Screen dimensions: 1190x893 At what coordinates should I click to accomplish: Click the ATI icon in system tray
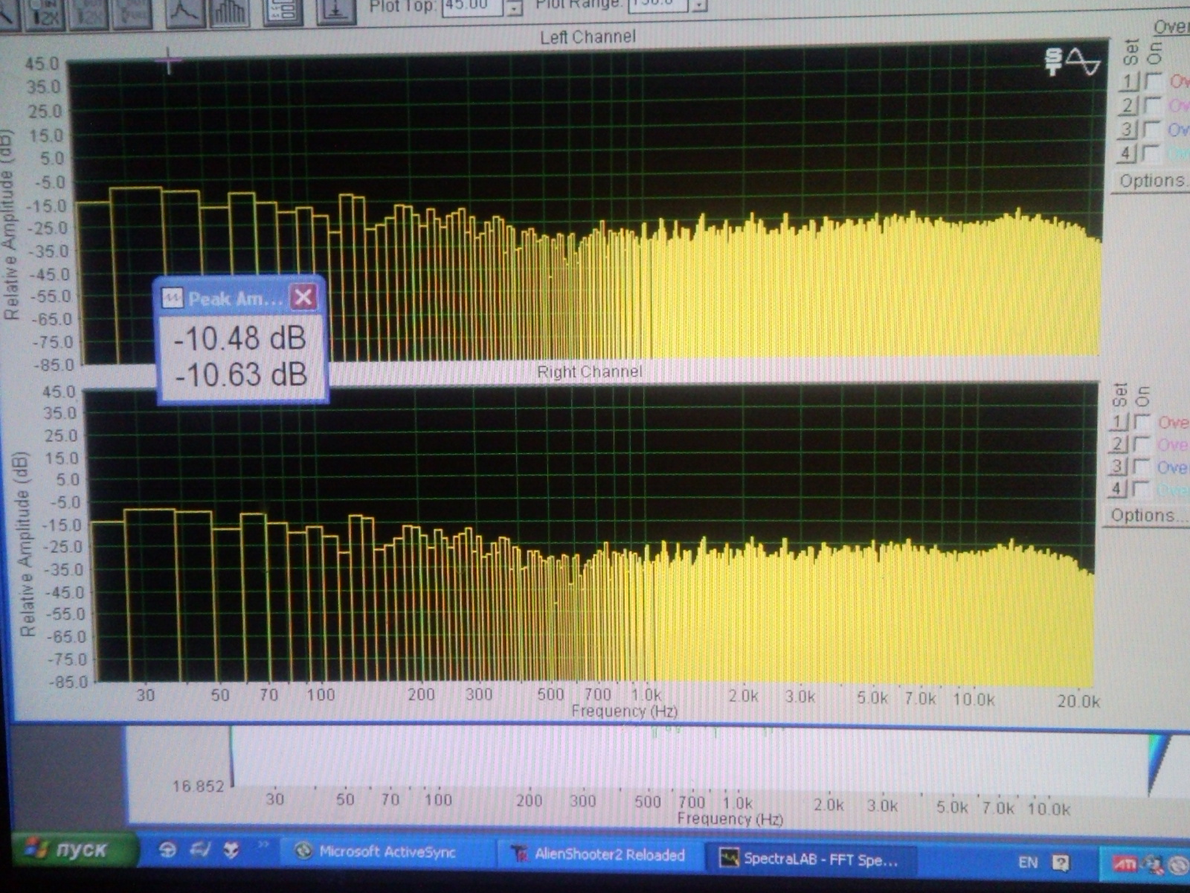[1124, 863]
